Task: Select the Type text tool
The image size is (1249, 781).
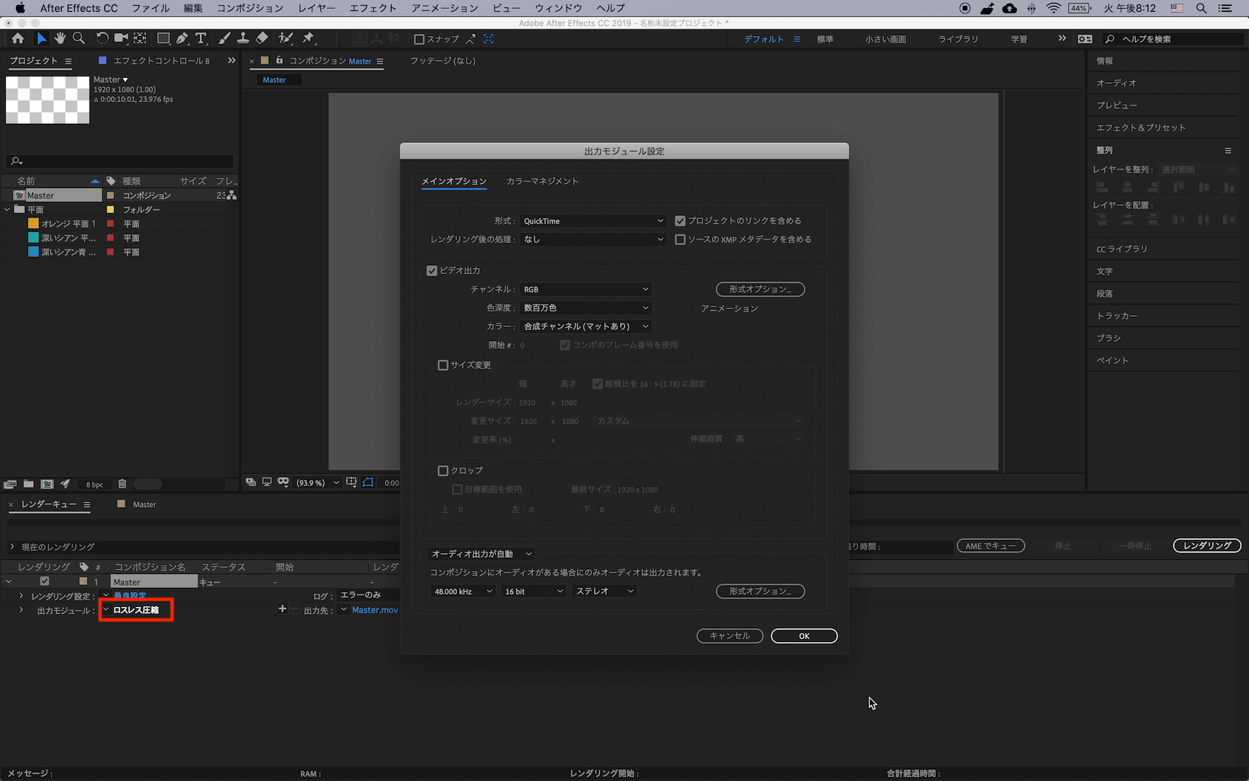Action: click(201, 38)
